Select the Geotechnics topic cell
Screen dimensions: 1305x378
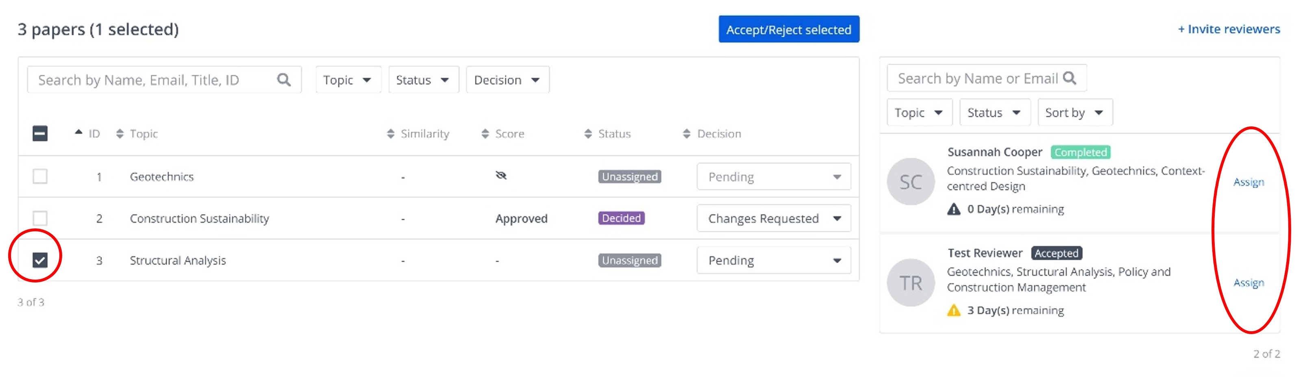162,177
